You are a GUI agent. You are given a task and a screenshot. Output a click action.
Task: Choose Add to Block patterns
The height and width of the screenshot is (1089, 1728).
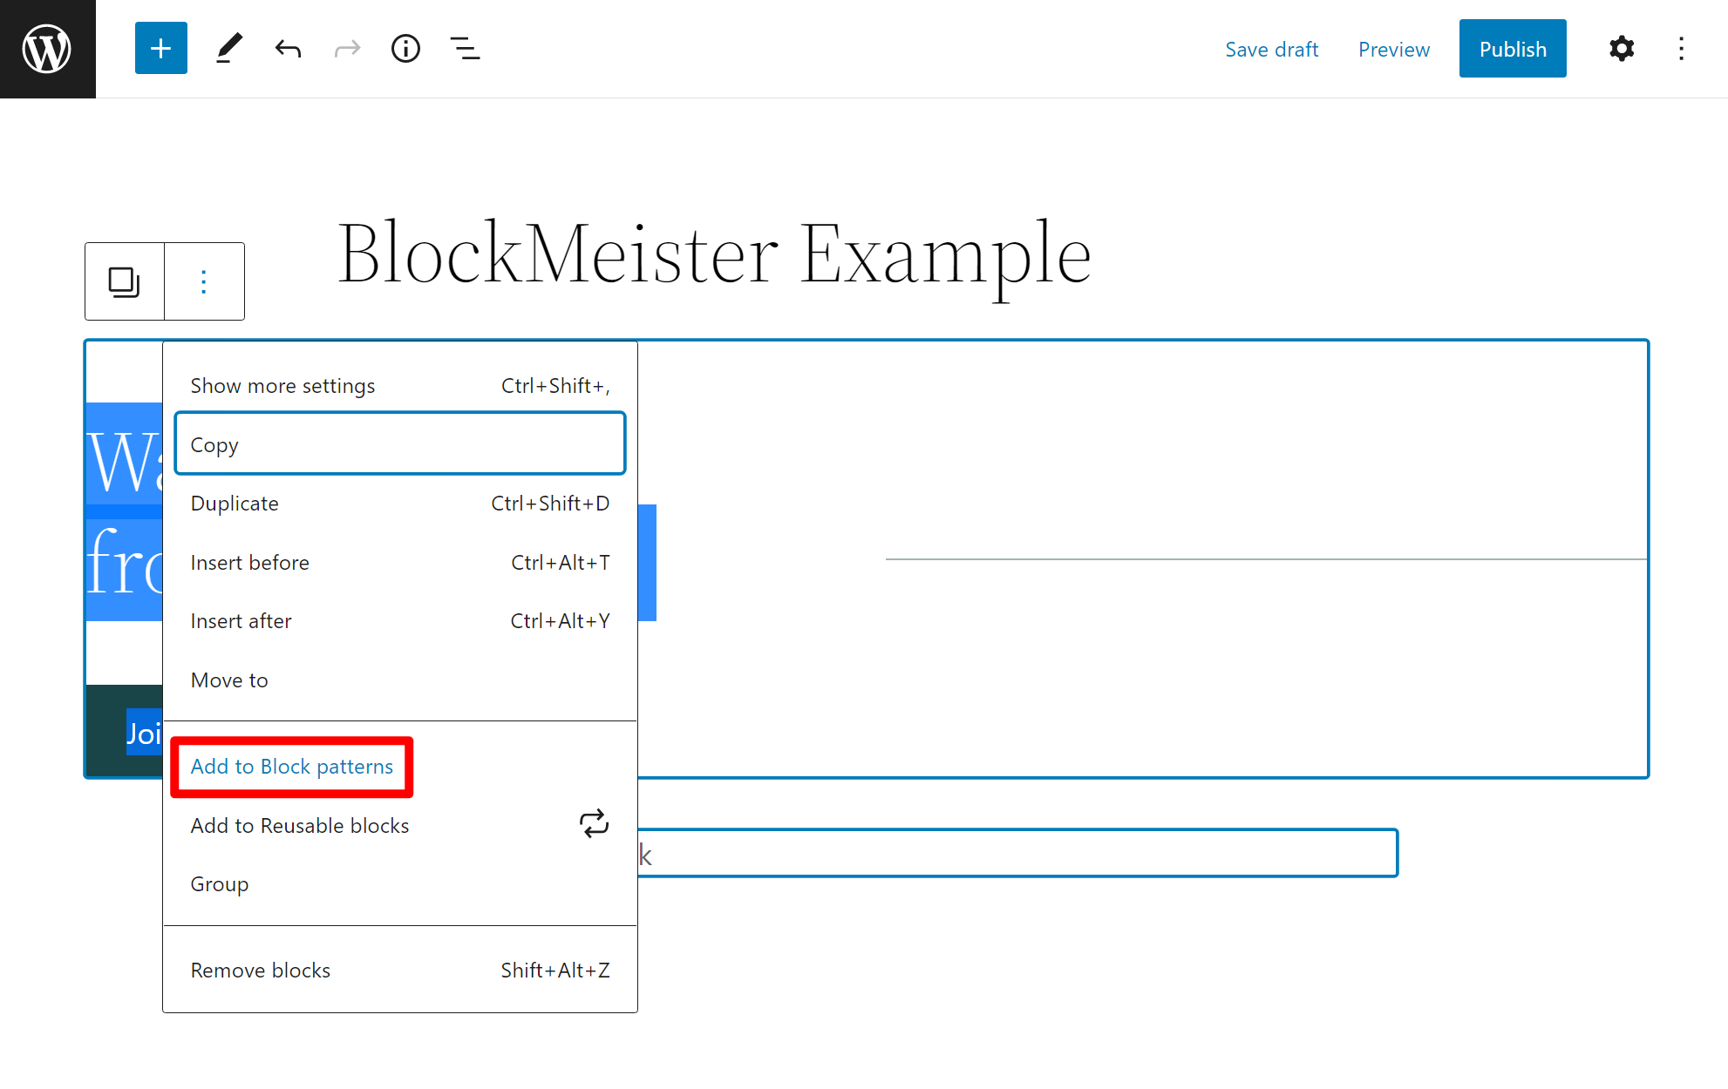coord(292,767)
